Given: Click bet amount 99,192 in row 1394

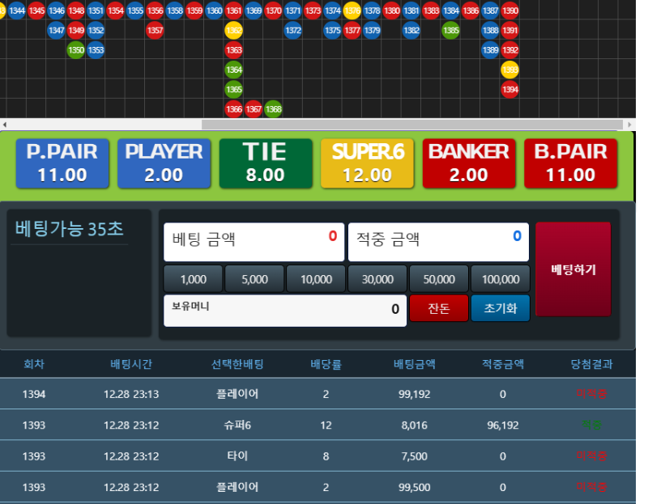Looking at the screenshot, I should click(x=415, y=394).
